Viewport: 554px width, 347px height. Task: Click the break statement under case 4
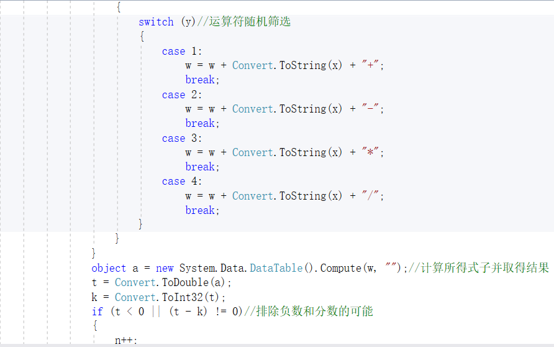(202, 210)
